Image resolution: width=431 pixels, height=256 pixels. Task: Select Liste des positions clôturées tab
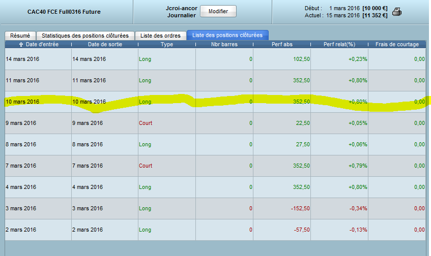(x=227, y=36)
